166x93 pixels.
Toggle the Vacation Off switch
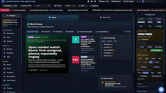click(157, 76)
